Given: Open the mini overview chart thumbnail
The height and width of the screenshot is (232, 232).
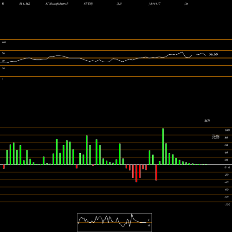Looking at the screenshot, I should (x=115, y=222).
